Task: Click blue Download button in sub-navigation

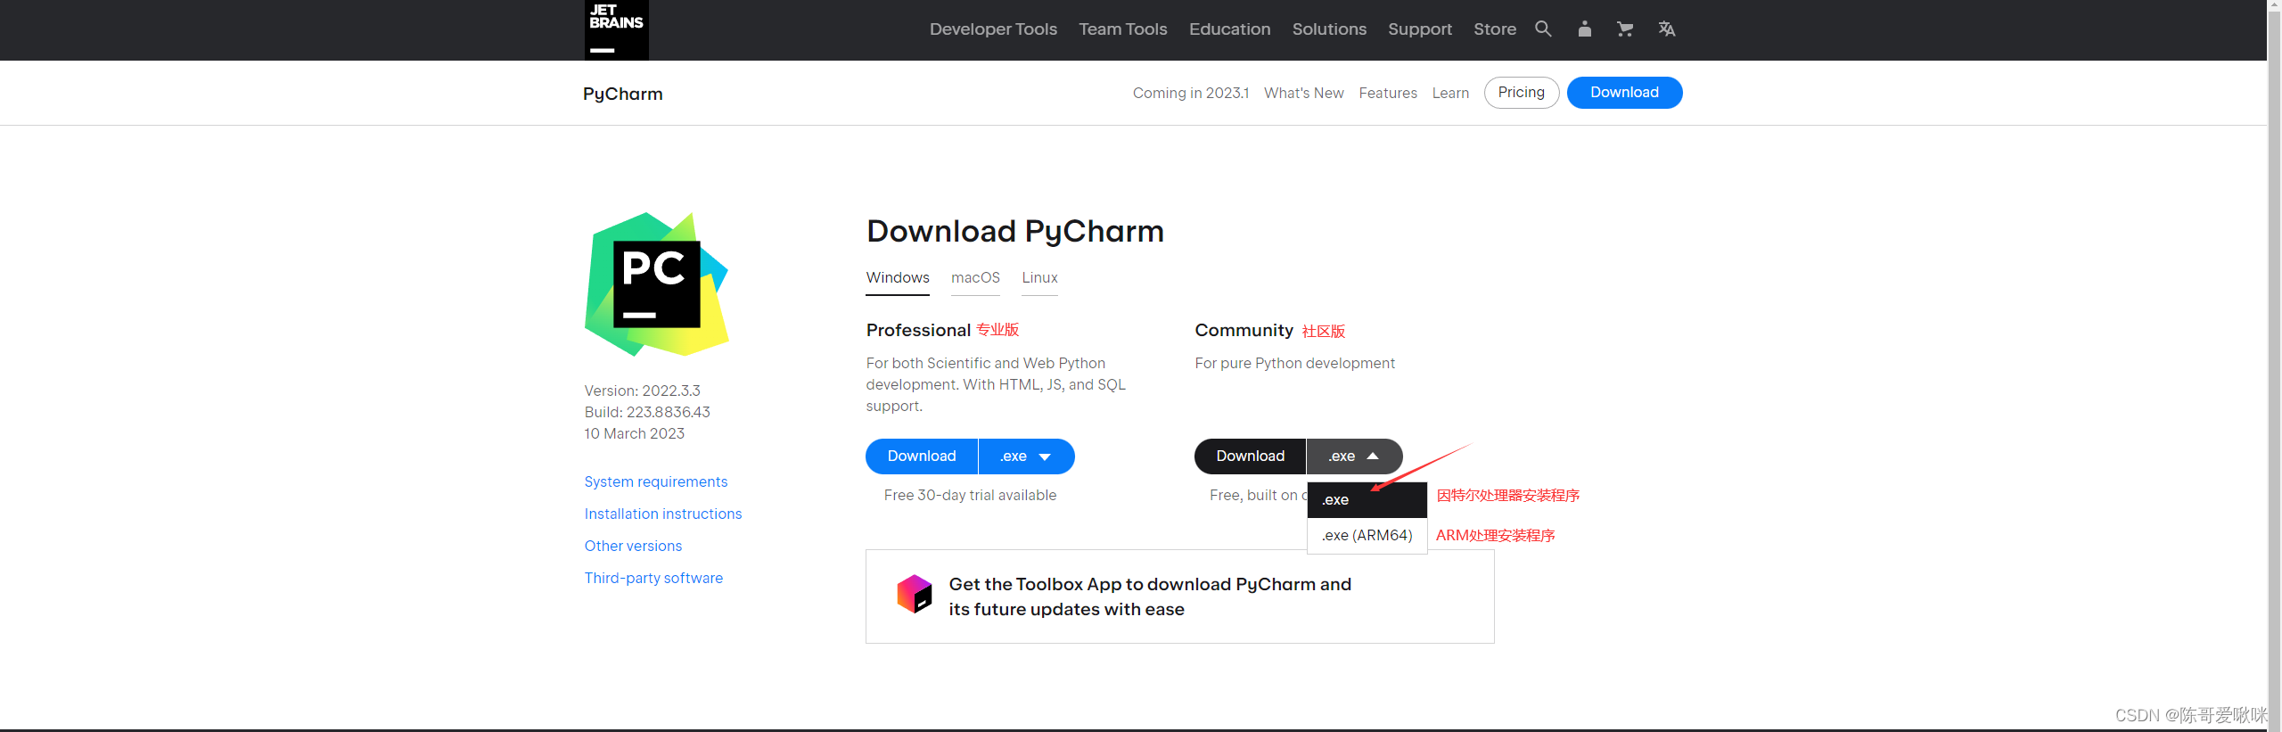Action: point(1624,93)
